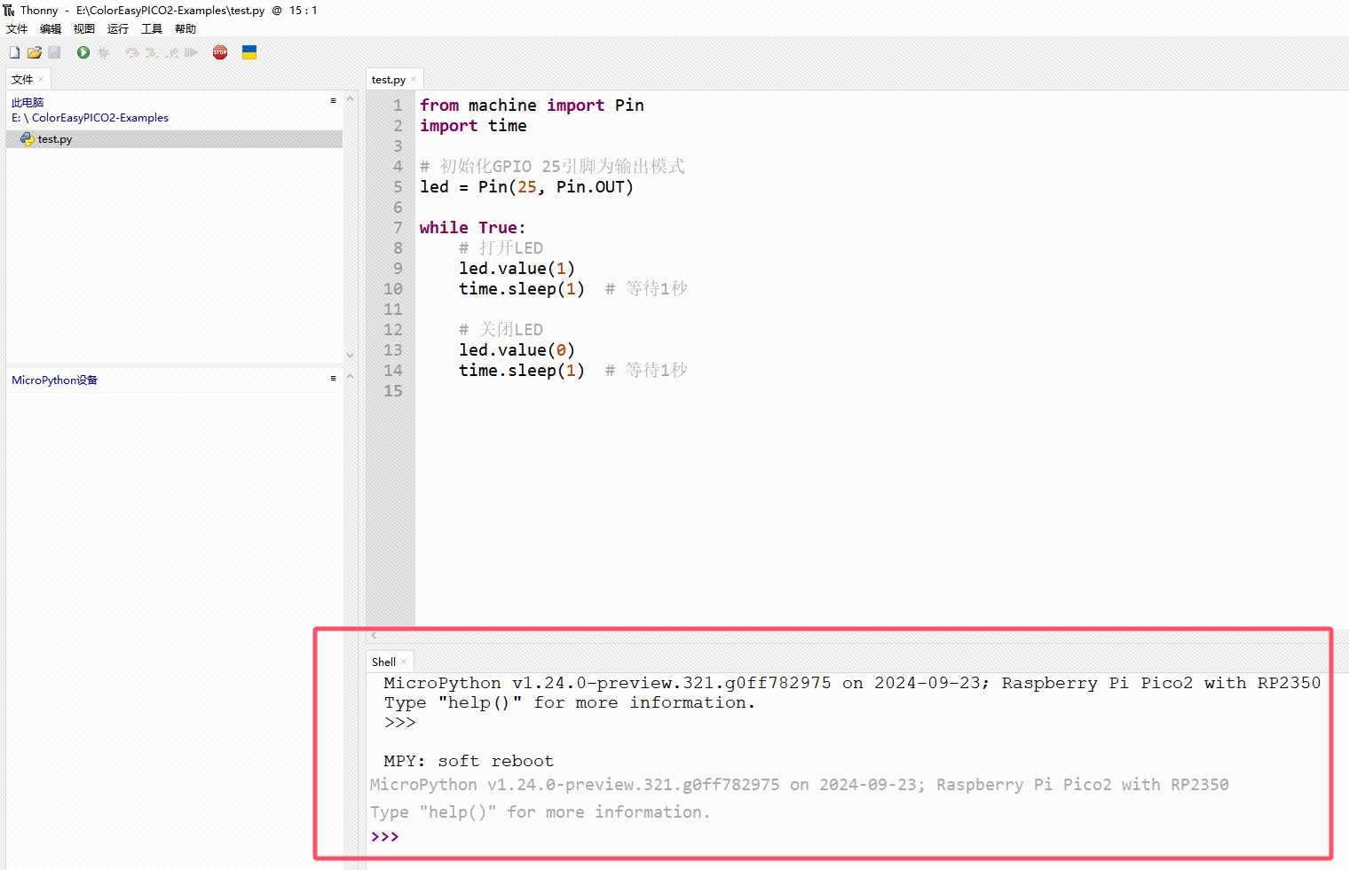
Task: Click the 'led.value(0)' line
Action: pyautogui.click(x=517, y=350)
